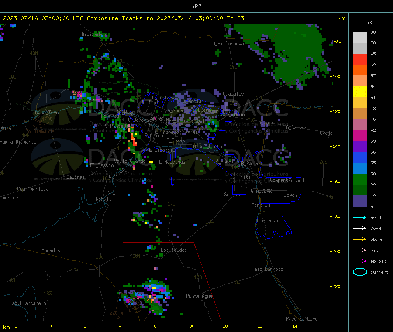This screenshot has width=393, height=332.
Task: Click the 5 dBZ purple legend swatch
Action: point(360,201)
